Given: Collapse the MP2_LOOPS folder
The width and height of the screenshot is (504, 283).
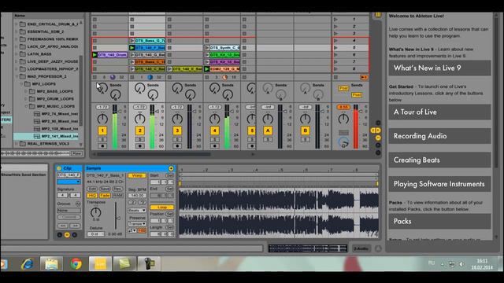Looking at the screenshot, I should click(x=21, y=84).
